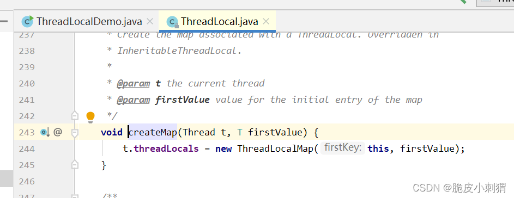The image size is (514, 198).
Task: Click the createMap method name
Action: [x=153, y=133]
